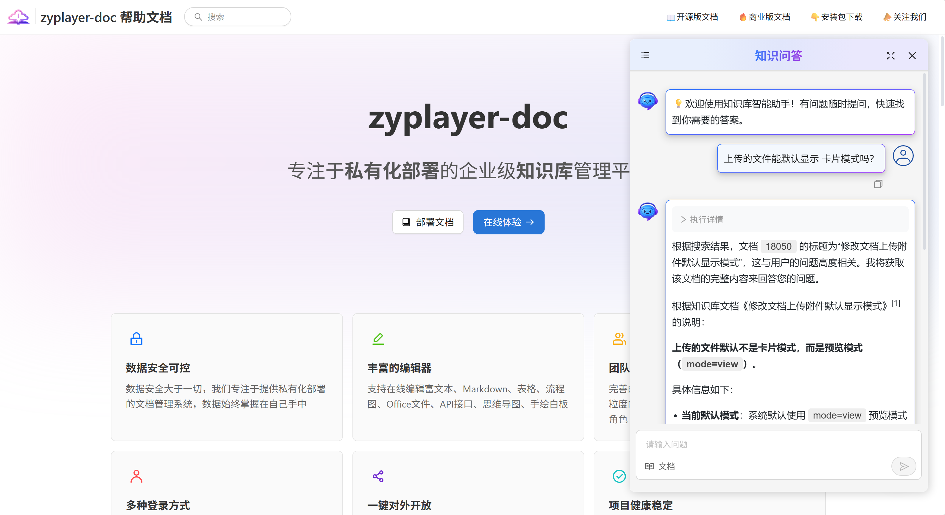Click the 部署文档 button

(x=428, y=222)
